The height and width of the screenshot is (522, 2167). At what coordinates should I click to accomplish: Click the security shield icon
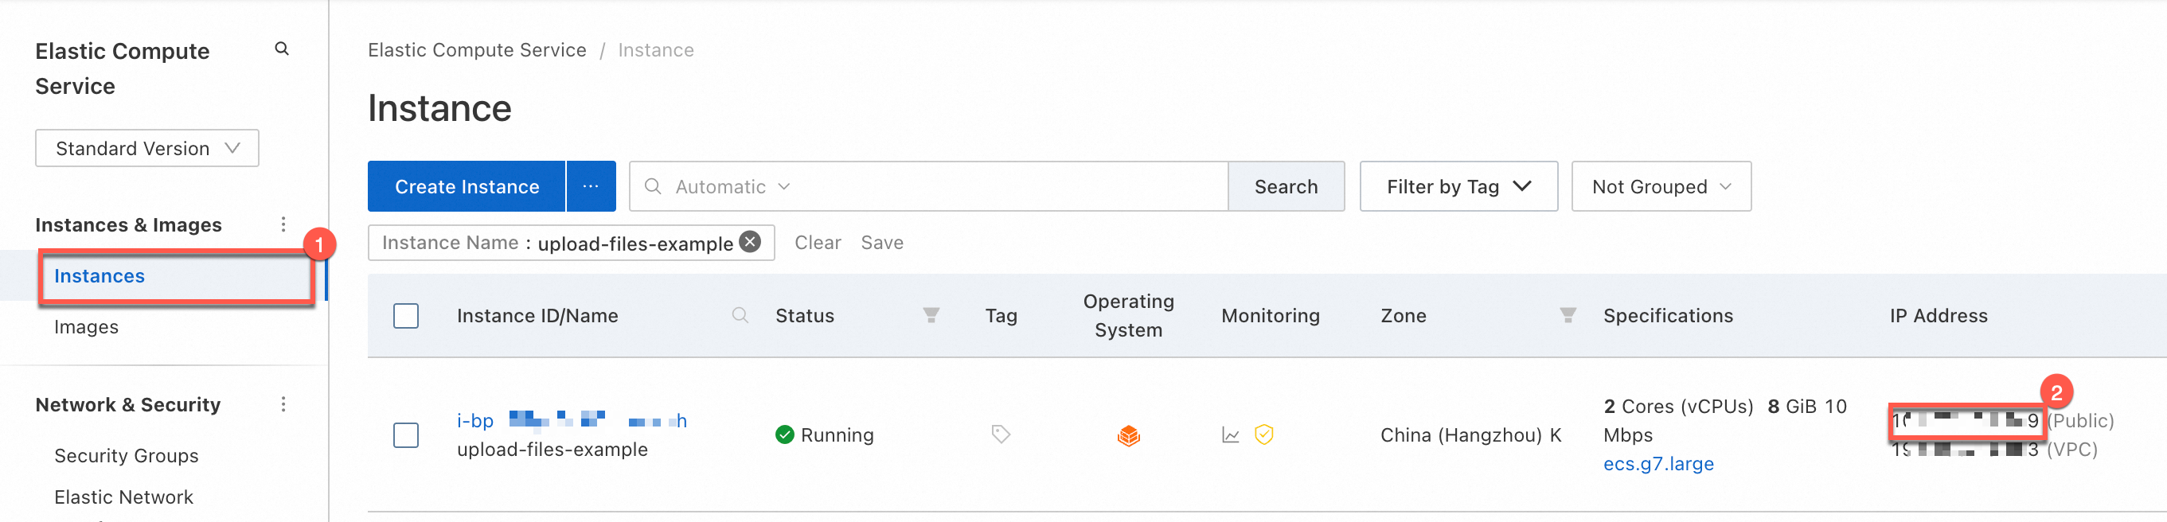pos(1263,434)
